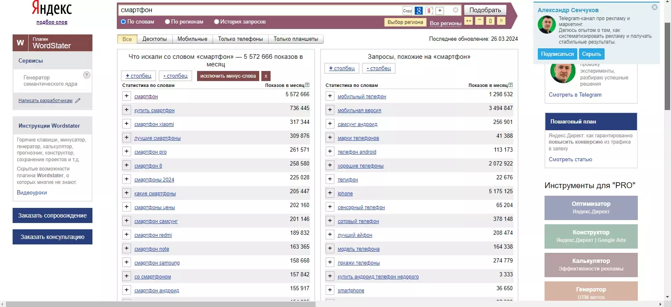Add 'смартфон xiaomi' with its plus icon
Viewport: 671px width, 307px height.
click(x=126, y=124)
